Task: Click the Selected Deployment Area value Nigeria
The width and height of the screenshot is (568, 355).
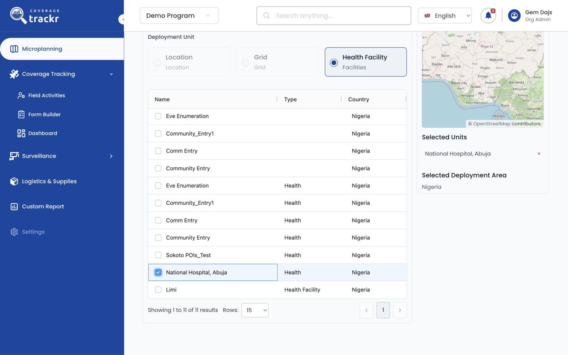Action: tap(432, 187)
